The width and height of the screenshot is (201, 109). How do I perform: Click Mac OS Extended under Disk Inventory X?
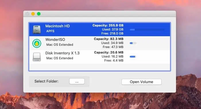click(x=60, y=58)
